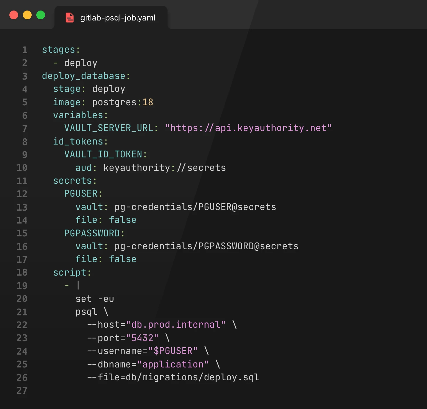427x409 pixels.
Task: Click '- deploy' list item on line 2
Action: coord(75,63)
